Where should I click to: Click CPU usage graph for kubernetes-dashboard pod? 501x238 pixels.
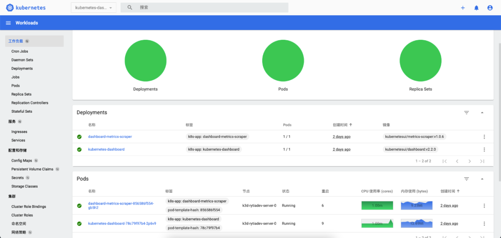click(377, 223)
